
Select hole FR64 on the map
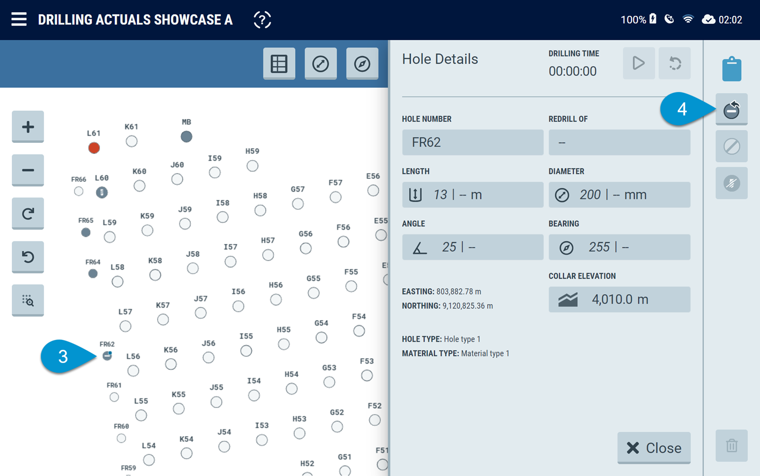[93, 273]
